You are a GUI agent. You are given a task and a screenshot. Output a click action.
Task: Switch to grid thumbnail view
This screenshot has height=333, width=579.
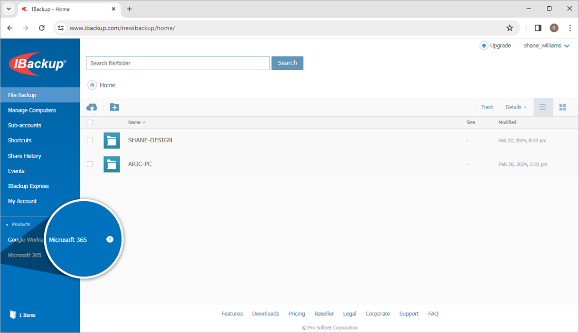tap(563, 107)
